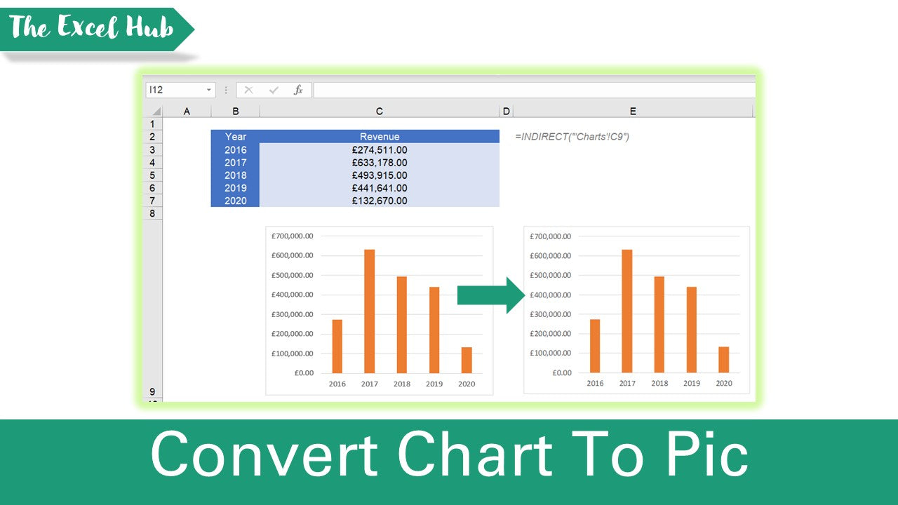Select the 2018 cell in the table
Screen dimensions: 898x505
tap(235, 175)
